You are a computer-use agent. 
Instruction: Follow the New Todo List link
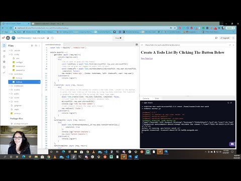pyautogui.click(x=147, y=58)
